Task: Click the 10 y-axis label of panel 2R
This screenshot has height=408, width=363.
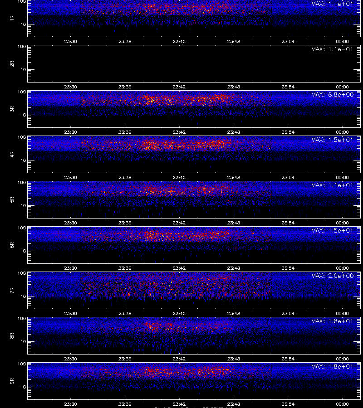Action: coord(23,70)
